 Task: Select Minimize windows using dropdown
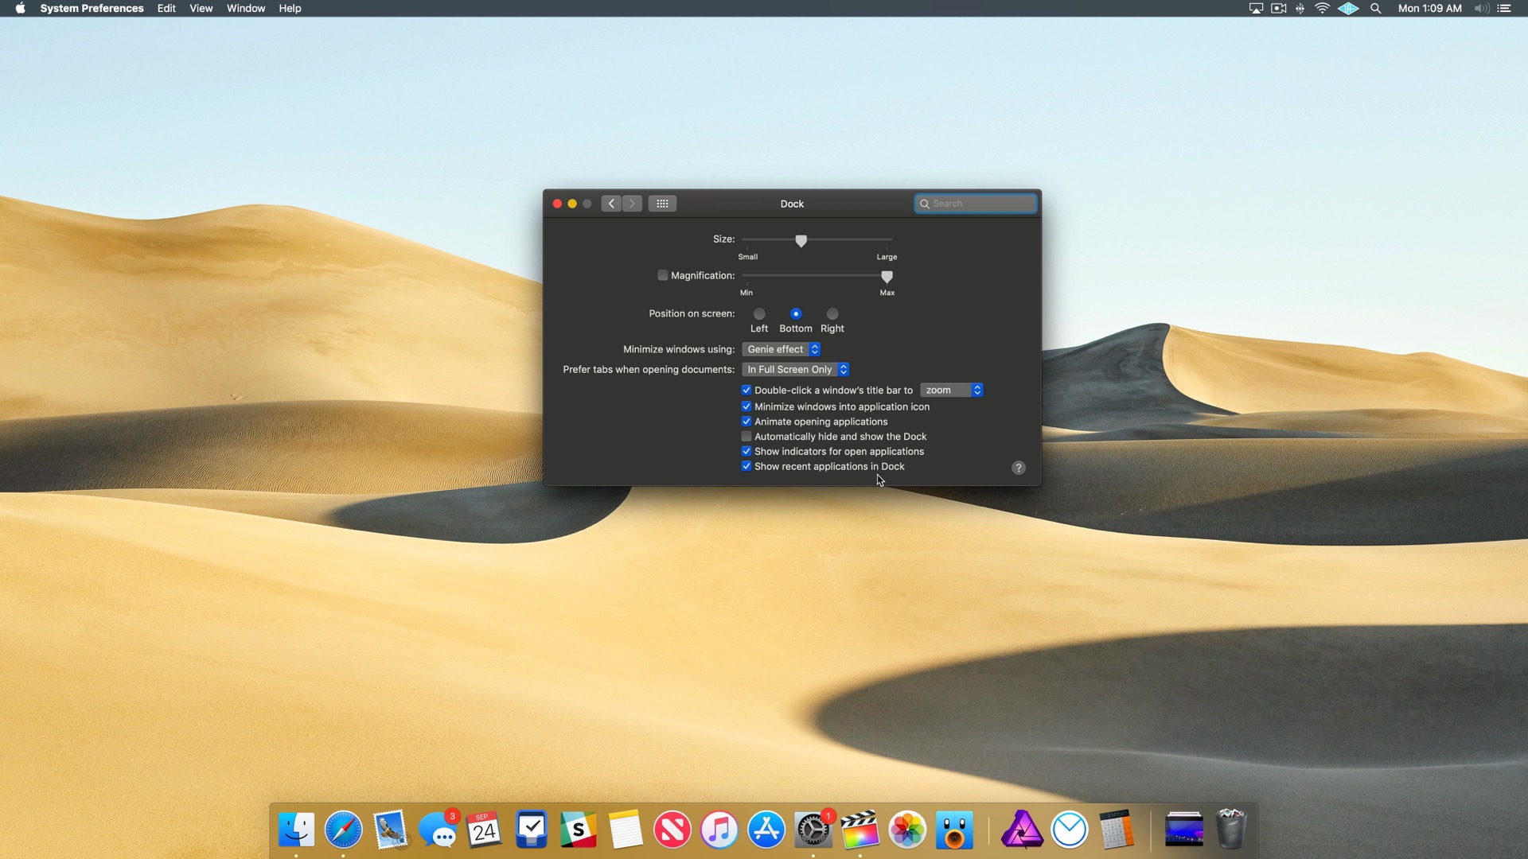pos(781,348)
